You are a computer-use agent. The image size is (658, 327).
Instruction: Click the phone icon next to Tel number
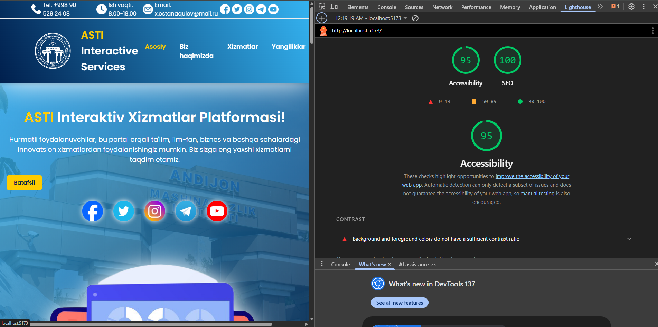(36, 9)
